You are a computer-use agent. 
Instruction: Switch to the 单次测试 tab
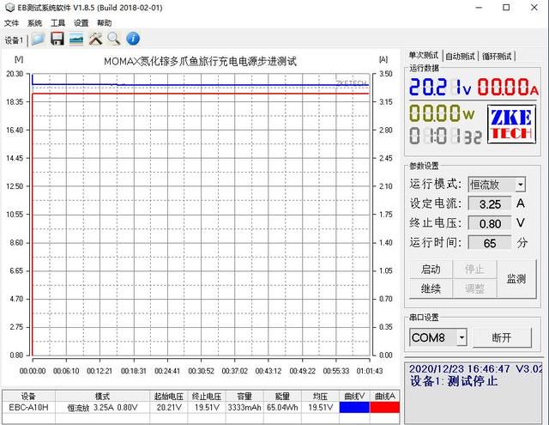pyautogui.click(x=424, y=55)
